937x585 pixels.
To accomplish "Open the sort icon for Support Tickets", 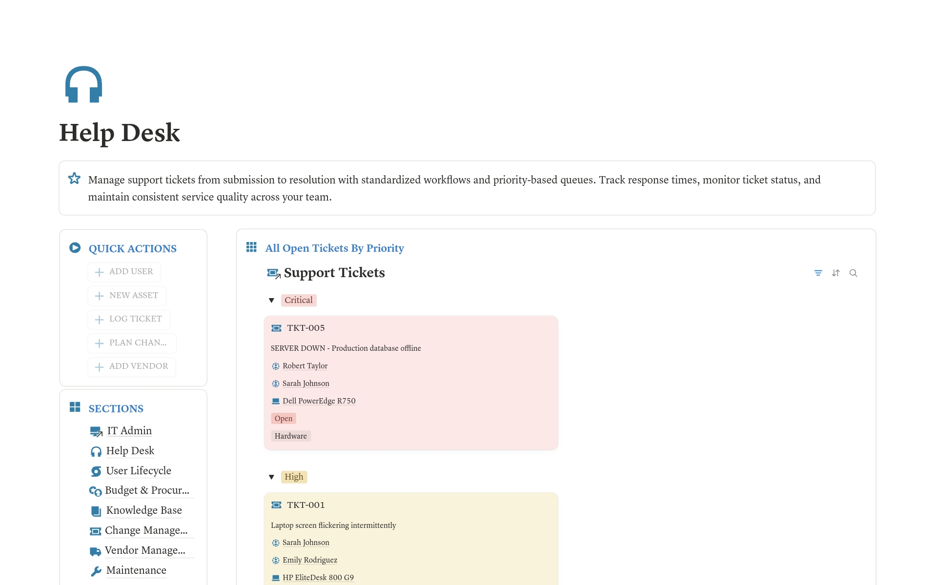I will (x=836, y=273).
